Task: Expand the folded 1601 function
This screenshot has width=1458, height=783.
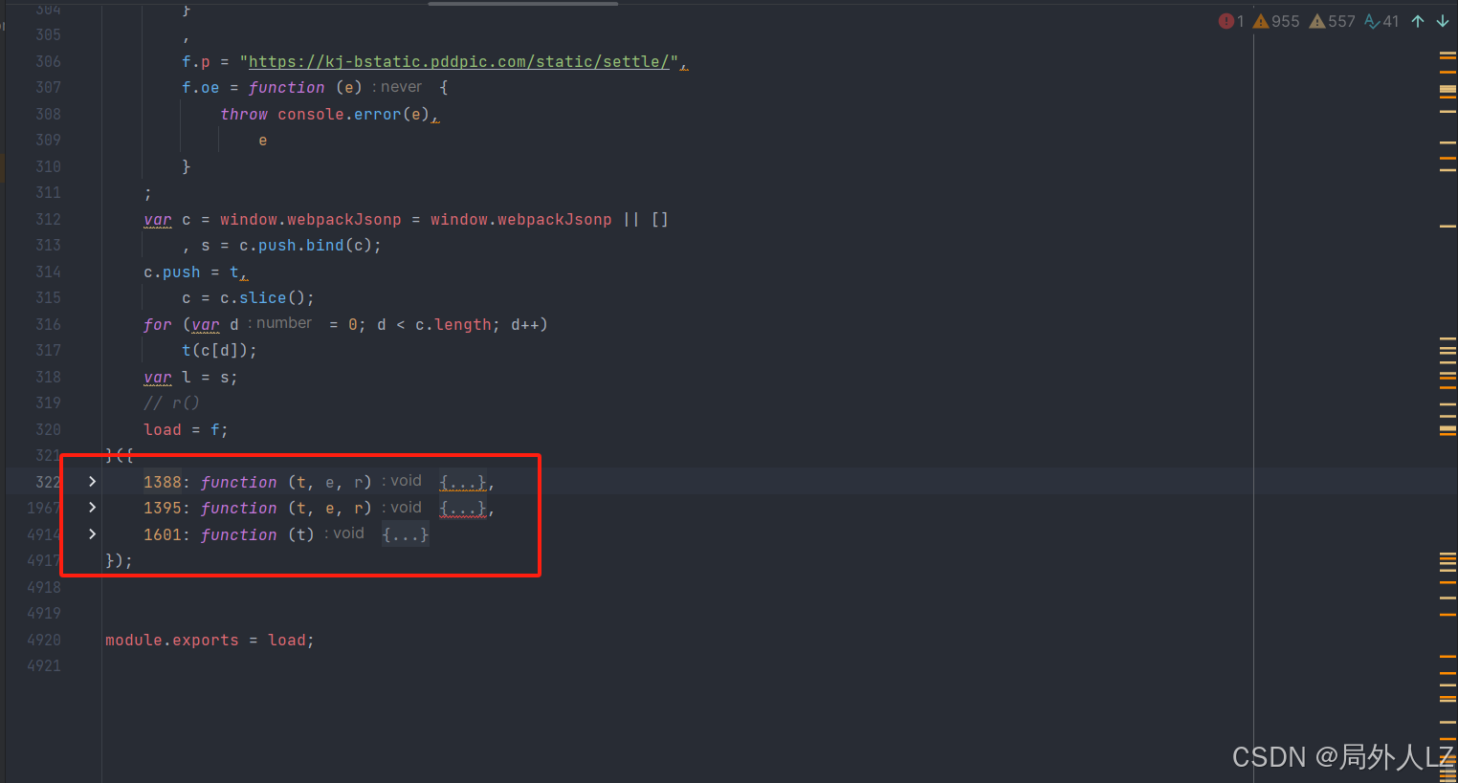Action: tap(92, 533)
